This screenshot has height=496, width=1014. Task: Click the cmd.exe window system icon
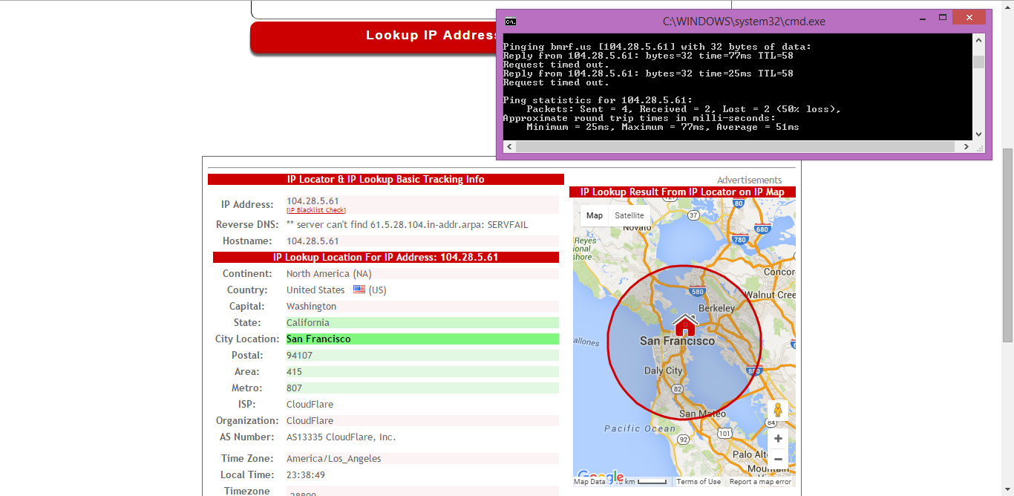(x=511, y=21)
